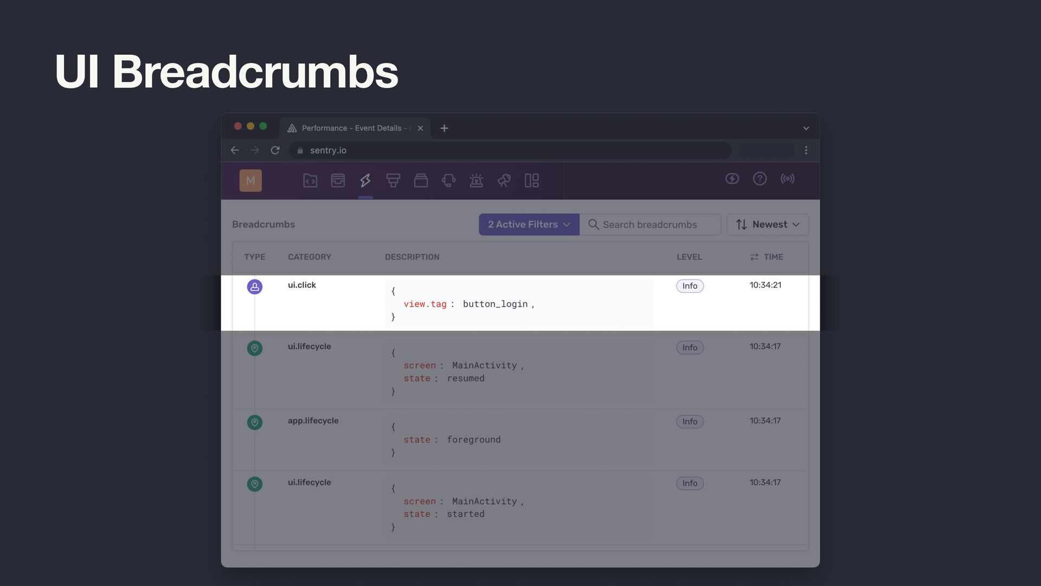Expand the browser tab list chevron
This screenshot has height=586, width=1041.
pyautogui.click(x=806, y=128)
